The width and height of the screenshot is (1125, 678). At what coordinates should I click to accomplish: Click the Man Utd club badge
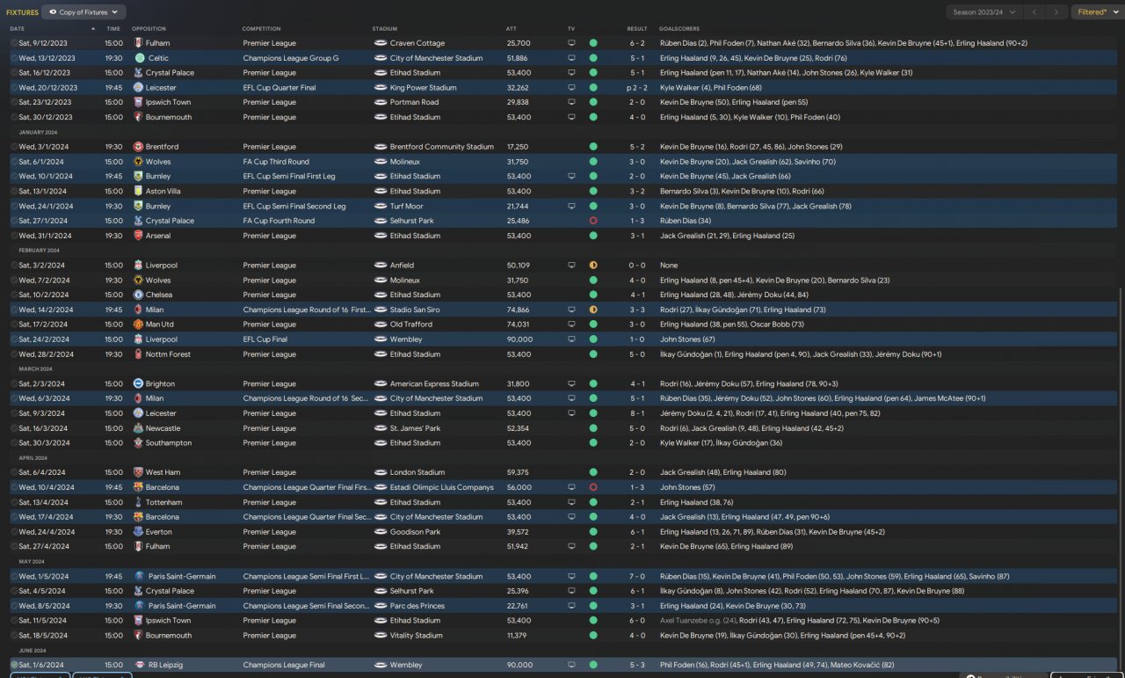pos(138,324)
